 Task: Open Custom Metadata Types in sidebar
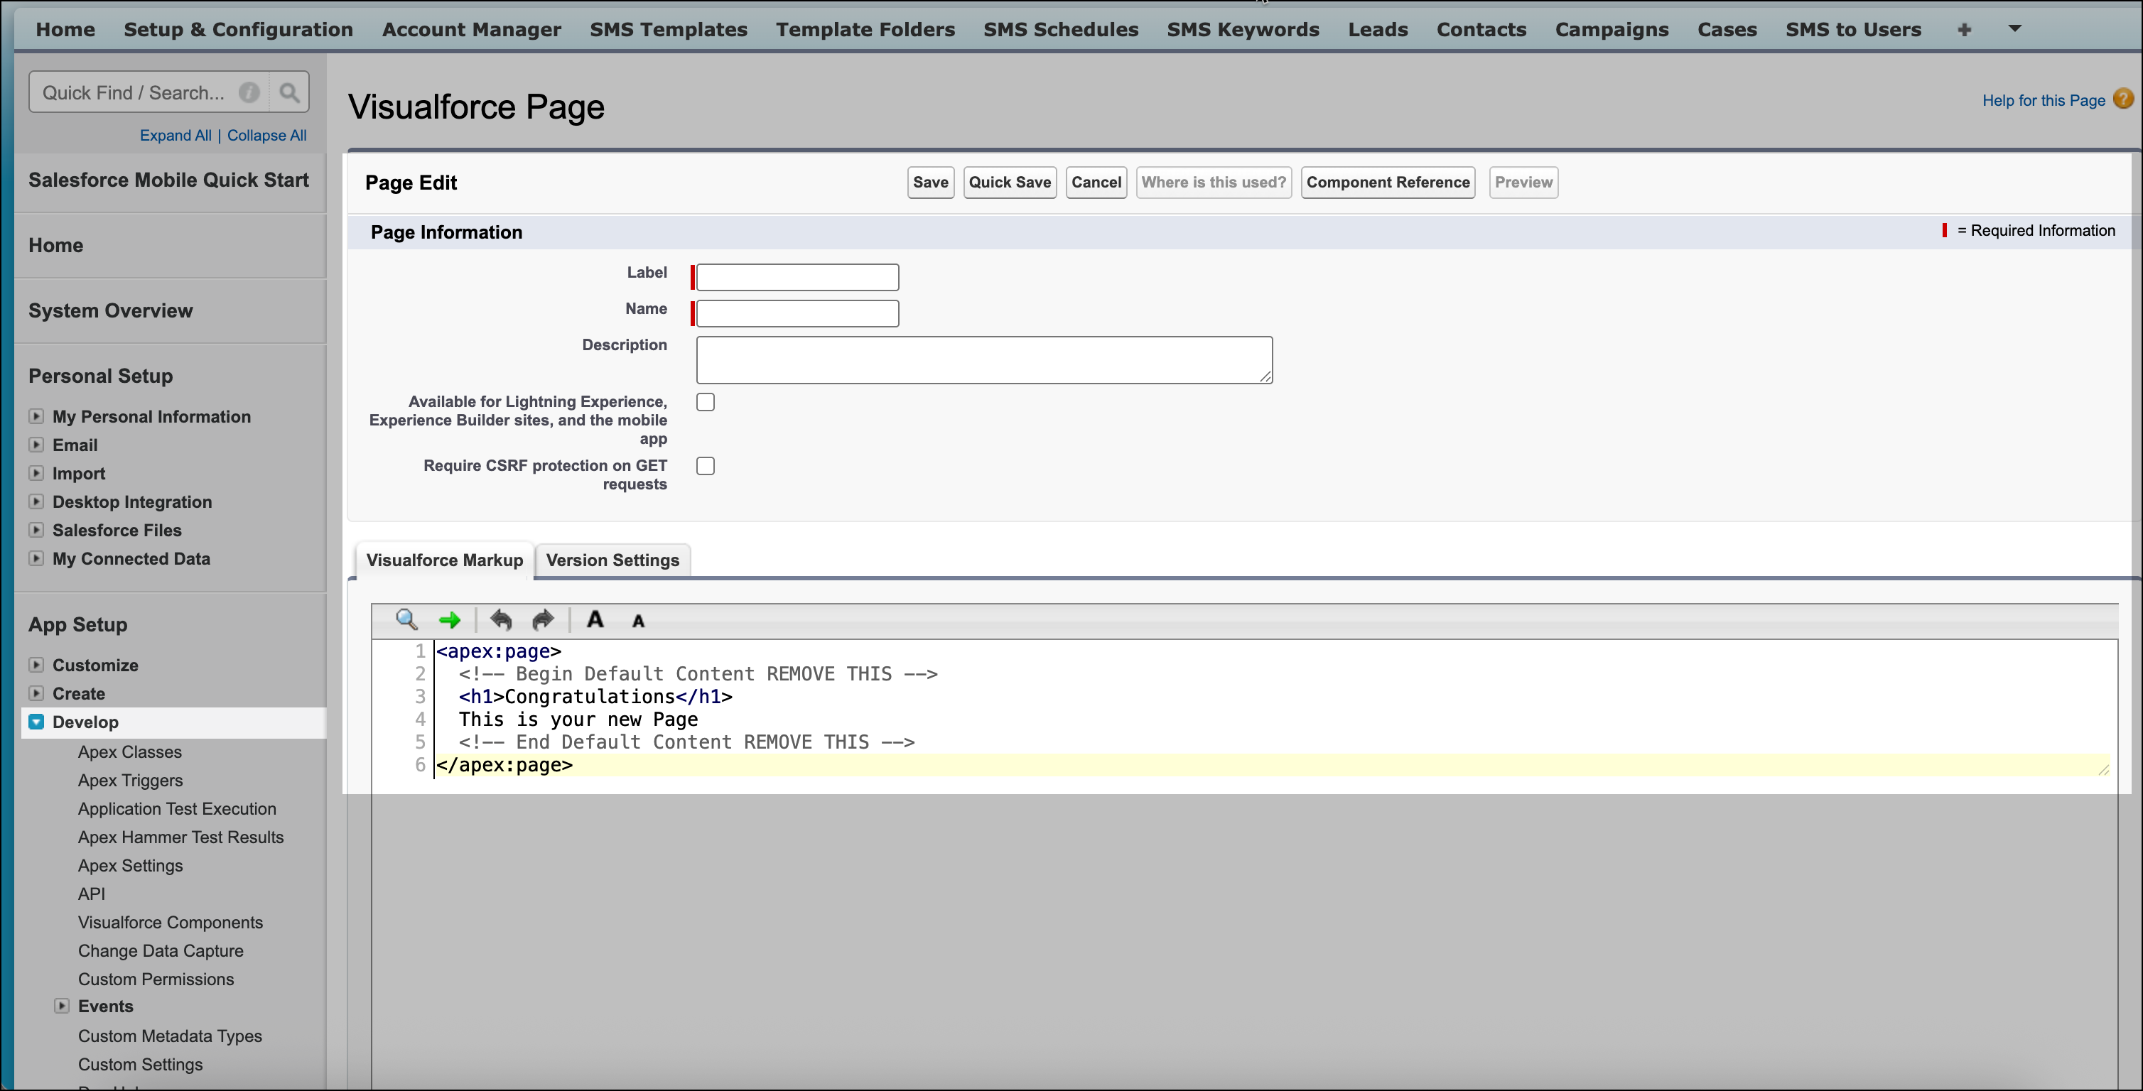170,1036
